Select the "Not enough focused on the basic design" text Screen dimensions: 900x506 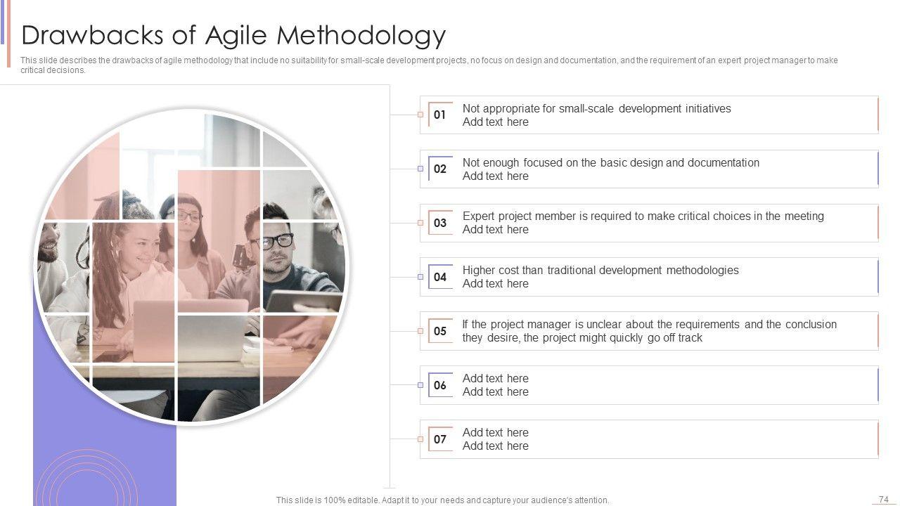point(610,162)
